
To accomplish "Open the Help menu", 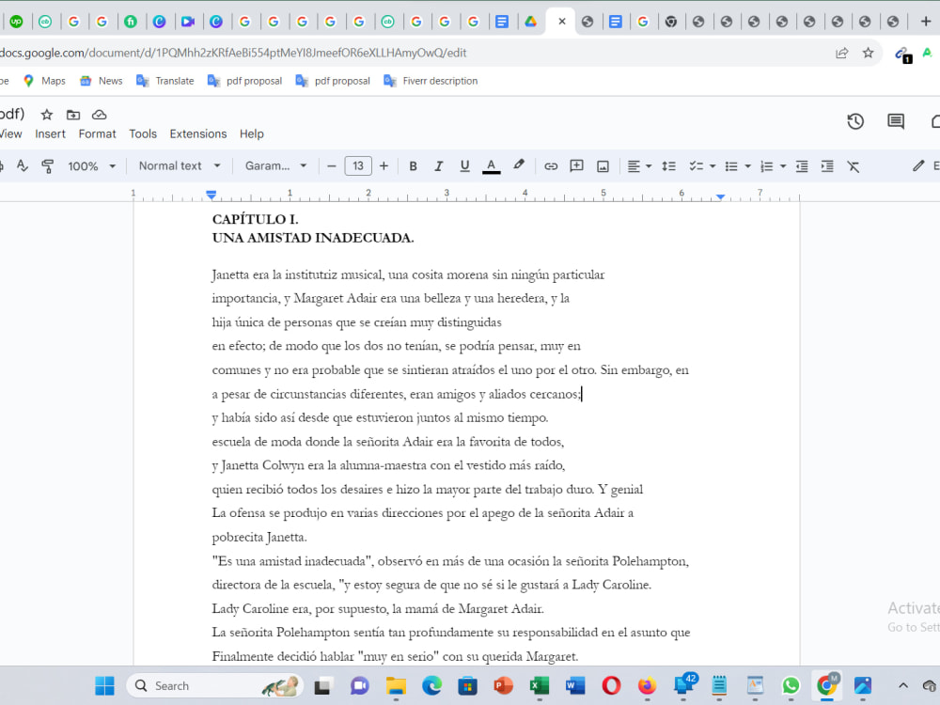I will (x=252, y=133).
